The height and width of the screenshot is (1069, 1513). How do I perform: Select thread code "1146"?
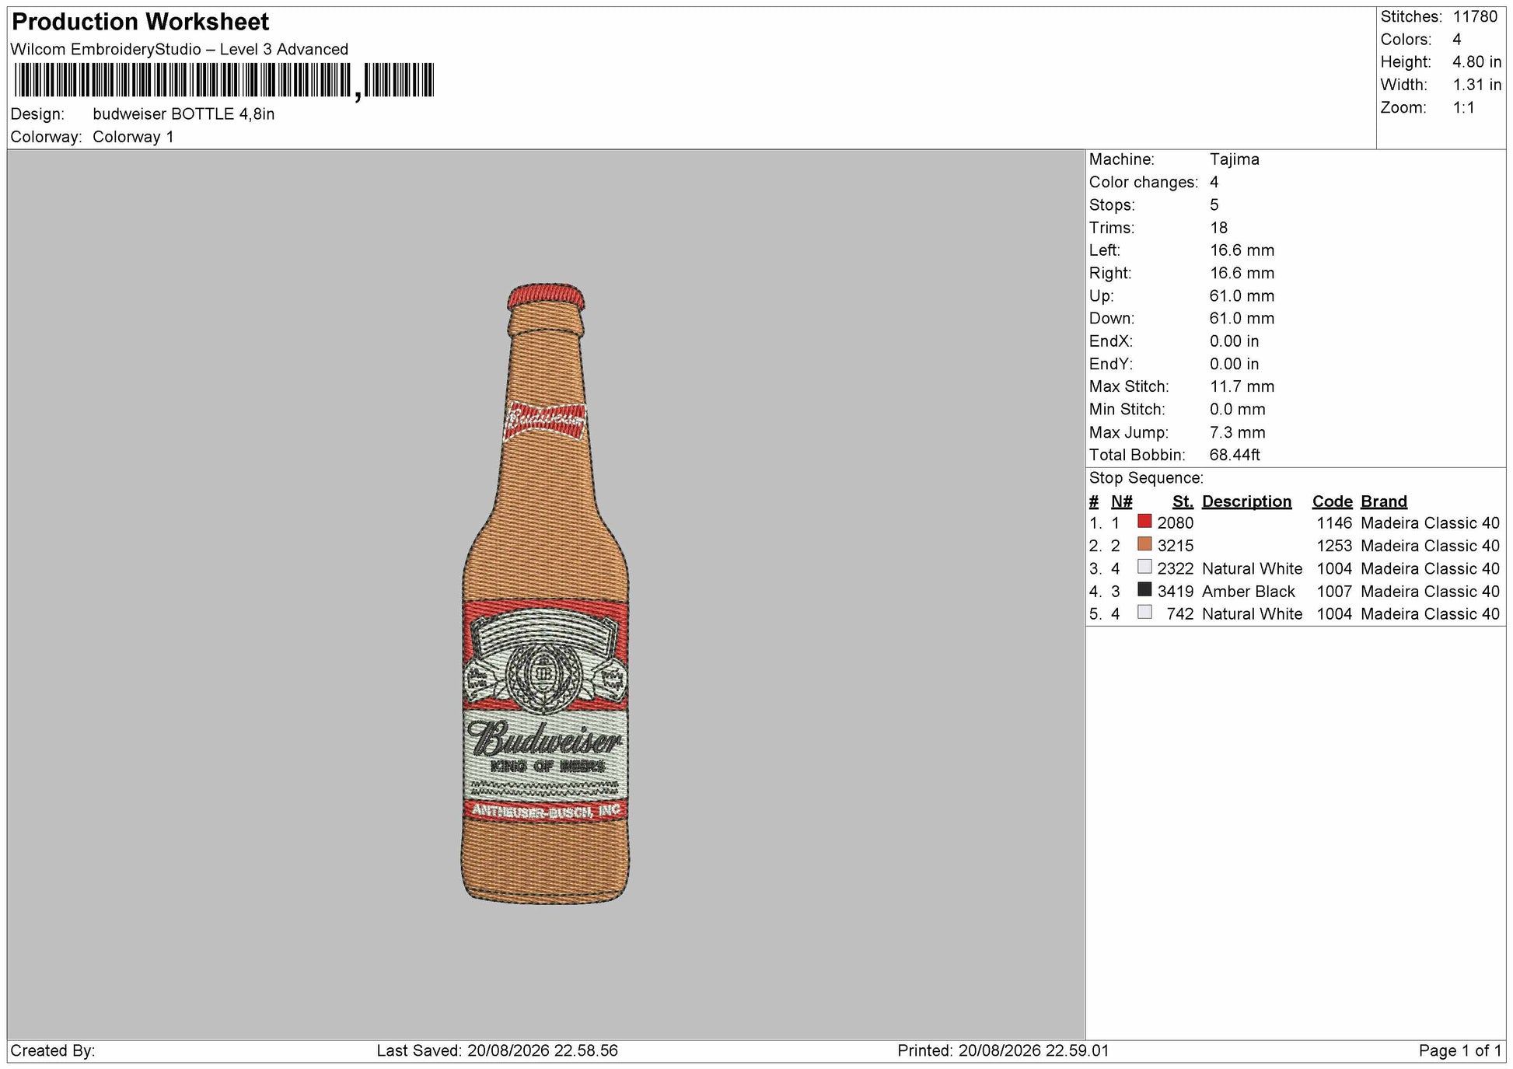click(1334, 523)
